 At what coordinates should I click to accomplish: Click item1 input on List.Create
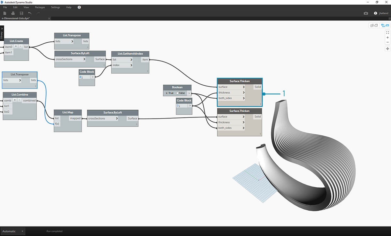[x=8, y=52]
